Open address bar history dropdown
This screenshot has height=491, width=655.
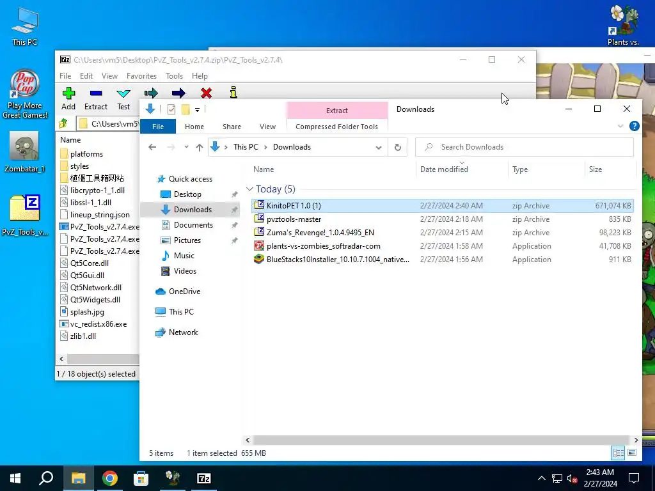(379, 147)
